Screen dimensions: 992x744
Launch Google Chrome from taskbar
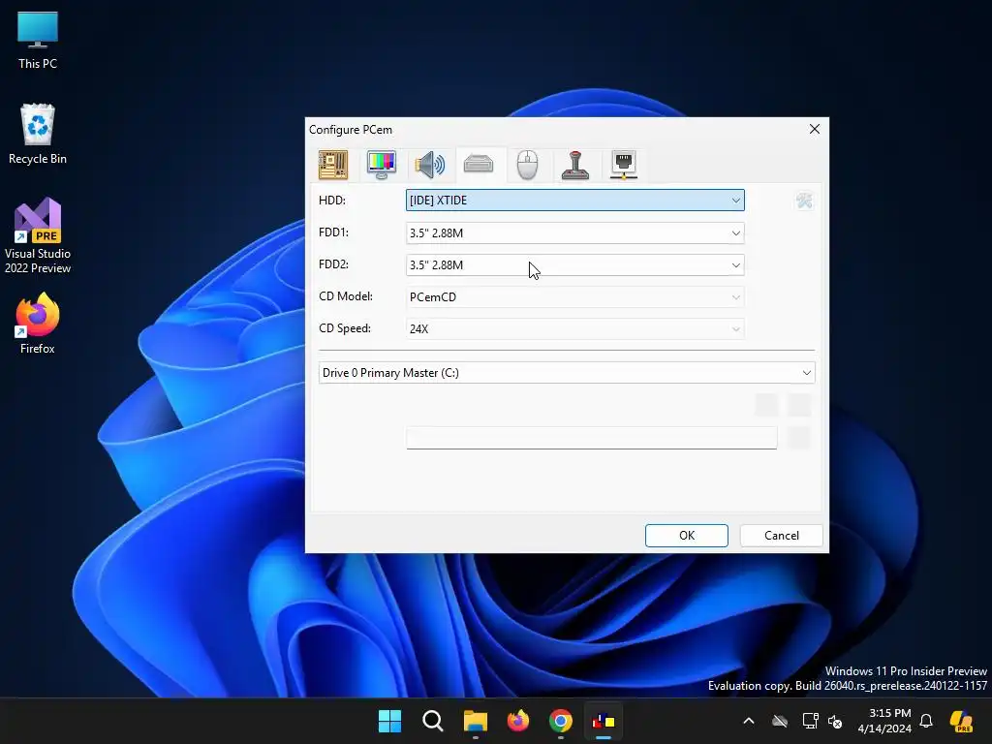tap(561, 721)
